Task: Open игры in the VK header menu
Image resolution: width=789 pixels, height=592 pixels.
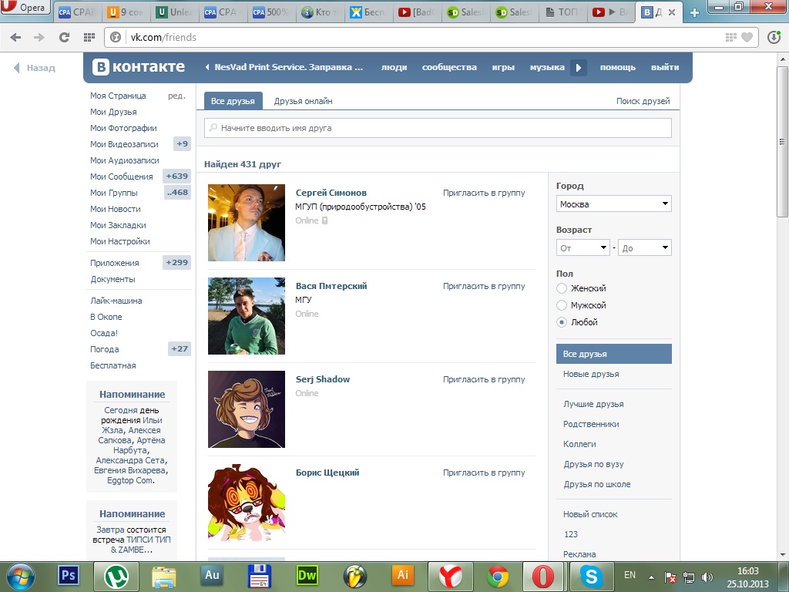Action: tap(503, 67)
